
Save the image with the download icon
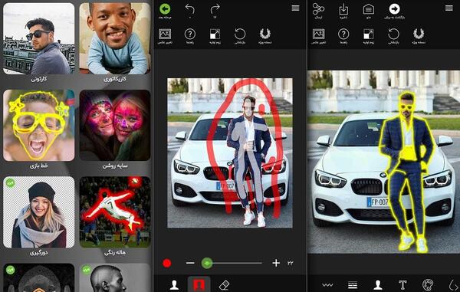[x=343, y=9]
